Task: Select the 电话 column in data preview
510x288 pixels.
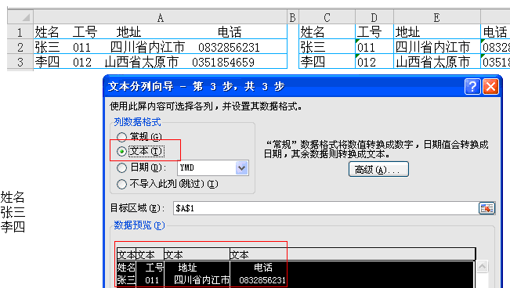Action: point(262,268)
